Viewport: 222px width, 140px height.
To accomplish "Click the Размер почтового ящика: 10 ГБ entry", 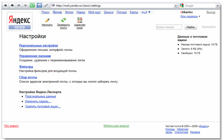I will pos(199,45).
